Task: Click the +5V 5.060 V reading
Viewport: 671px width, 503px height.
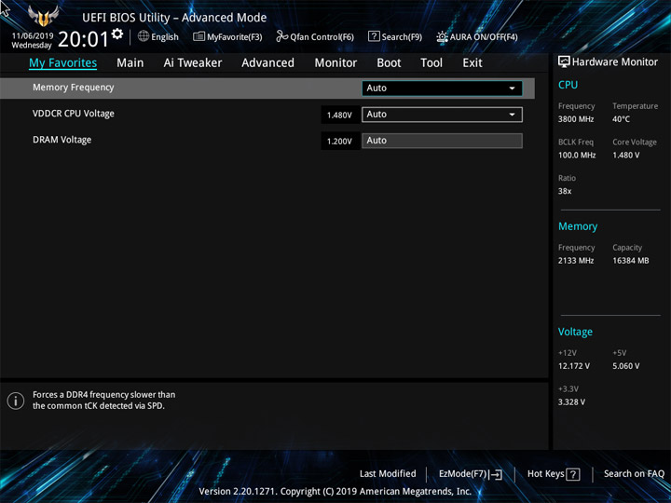Action: [625, 366]
